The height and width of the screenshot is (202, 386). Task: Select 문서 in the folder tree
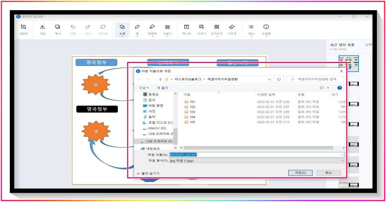click(149, 100)
